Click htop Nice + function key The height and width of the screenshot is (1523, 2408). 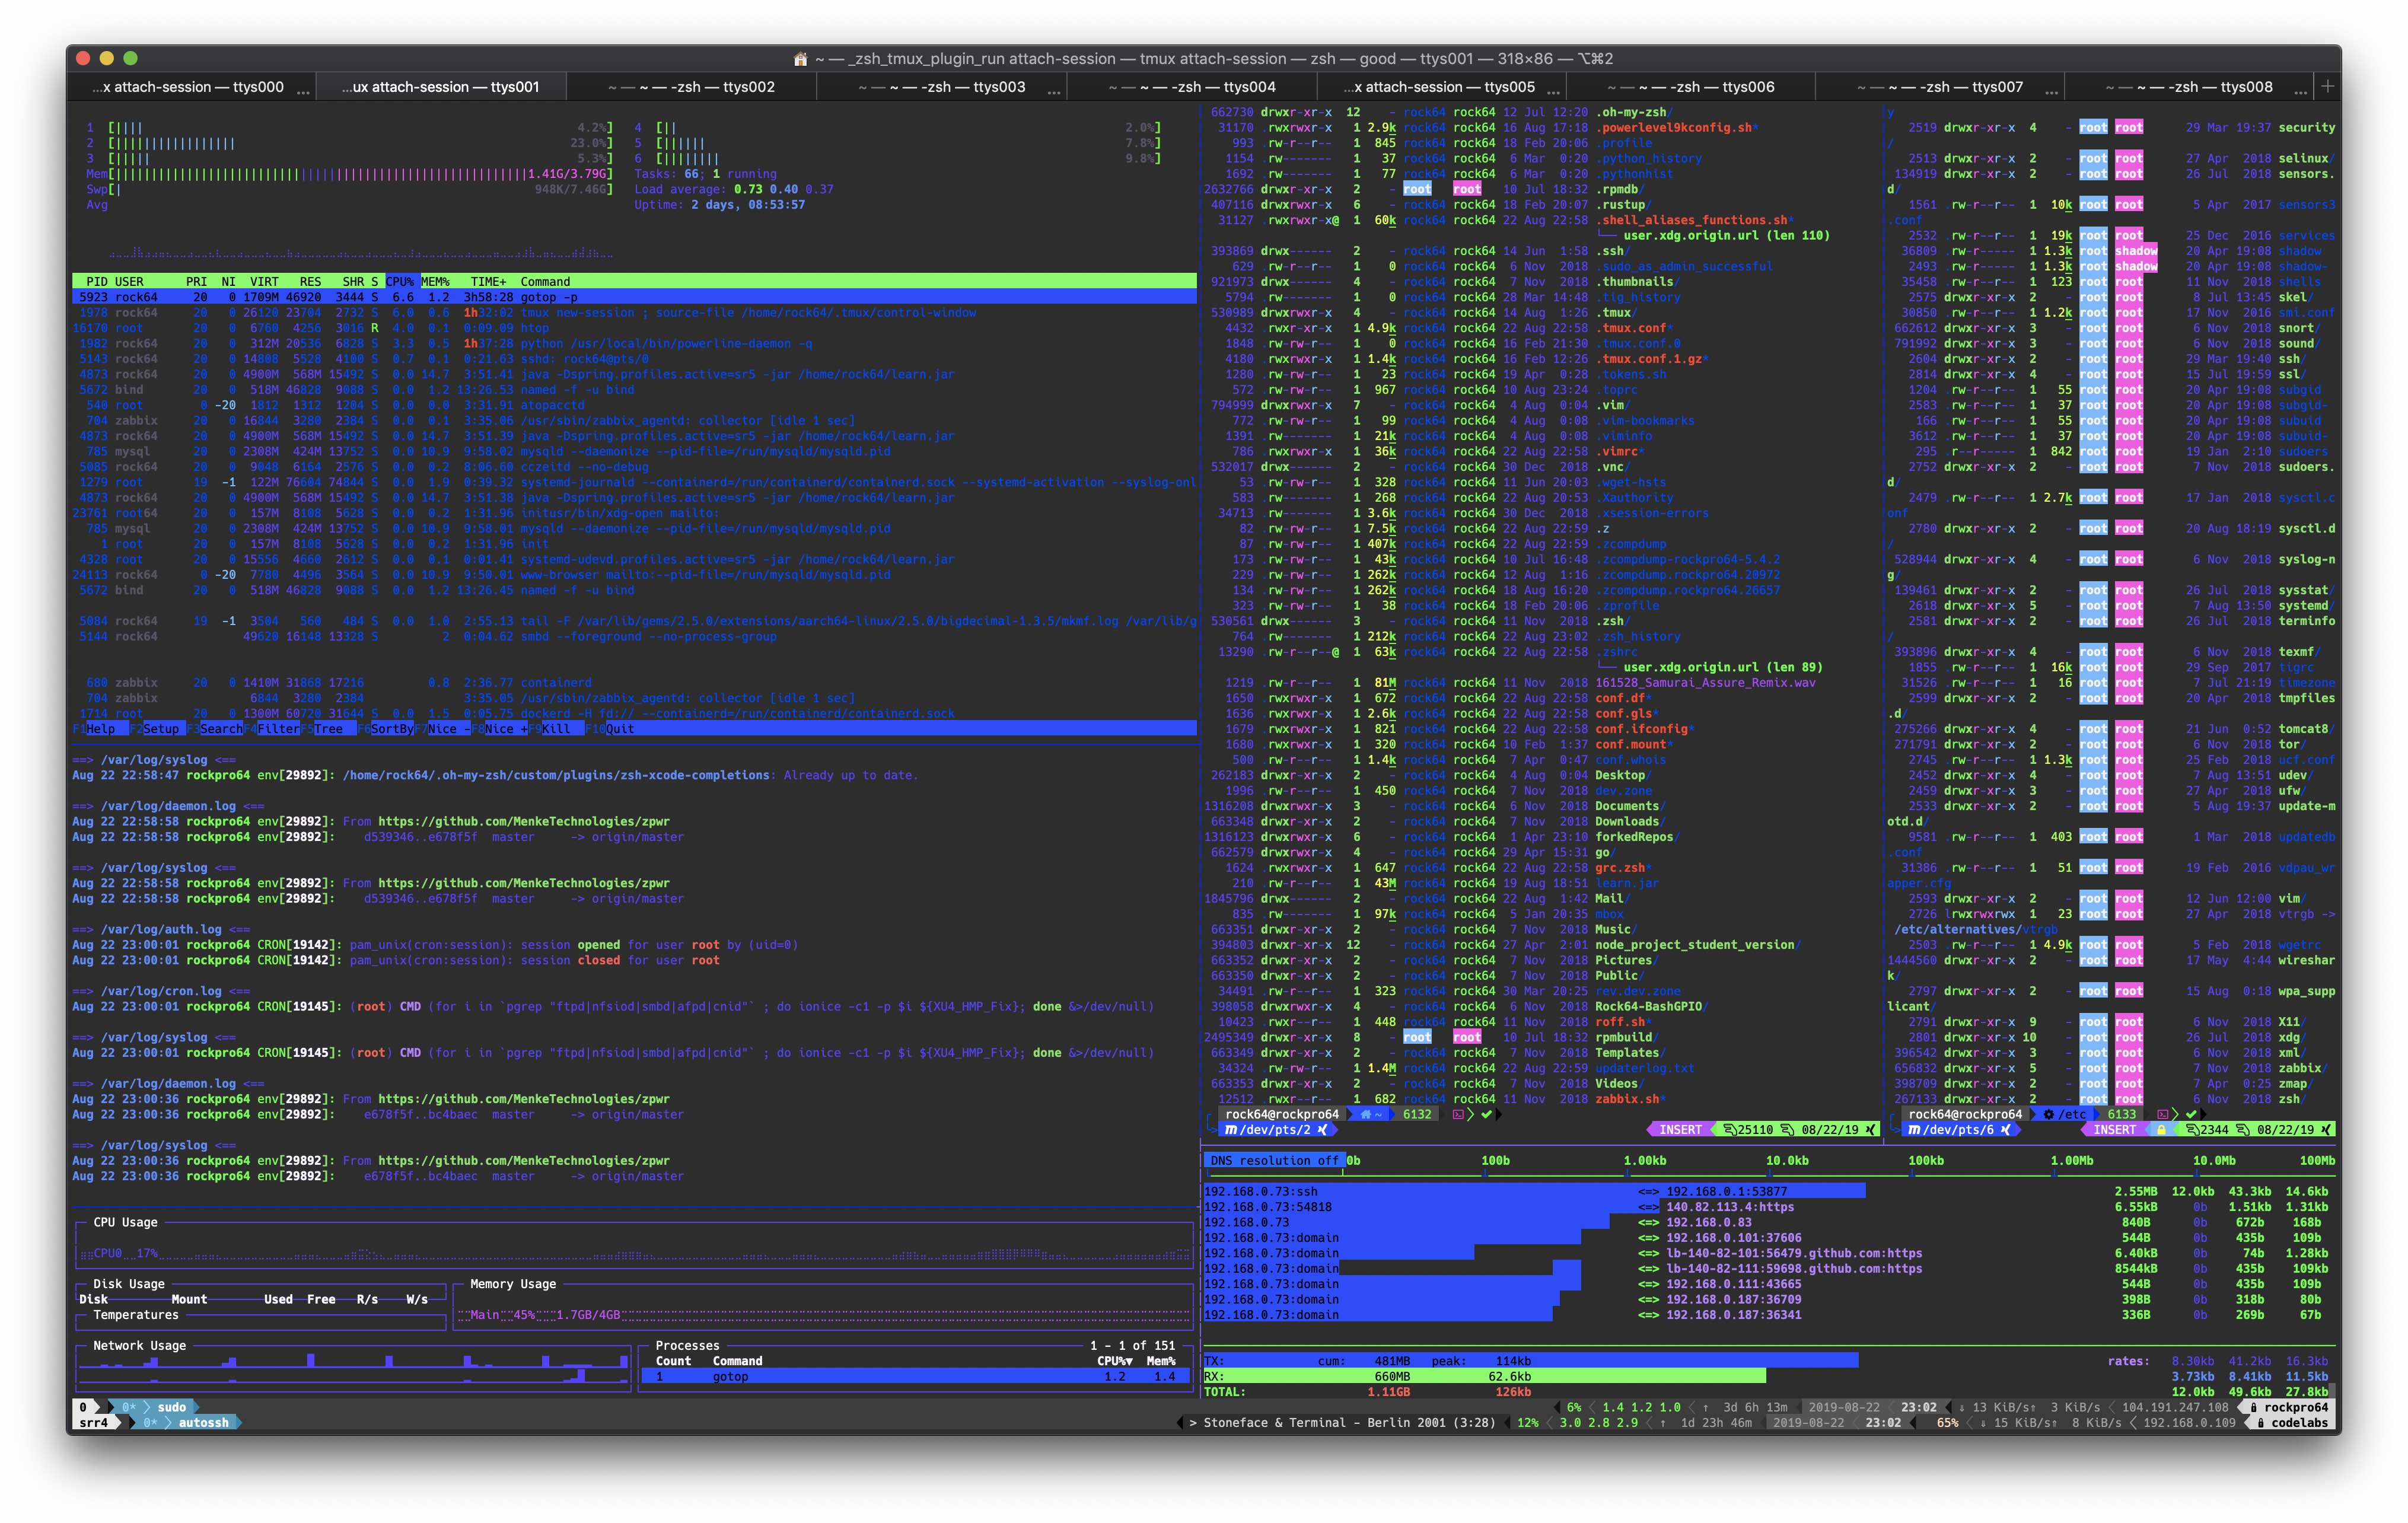click(x=500, y=729)
